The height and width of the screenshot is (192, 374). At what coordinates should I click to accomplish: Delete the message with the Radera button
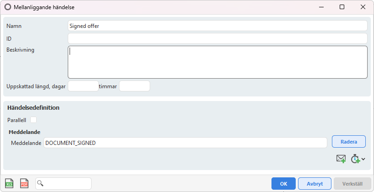349,142
